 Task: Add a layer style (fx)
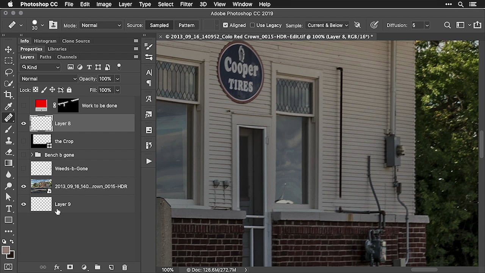point(57,267)
